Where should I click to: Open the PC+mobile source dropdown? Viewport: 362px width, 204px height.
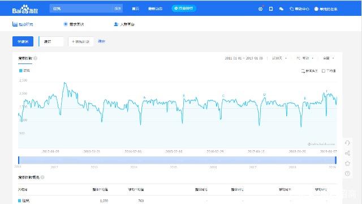pyautogui.click(x=305, y=58)
